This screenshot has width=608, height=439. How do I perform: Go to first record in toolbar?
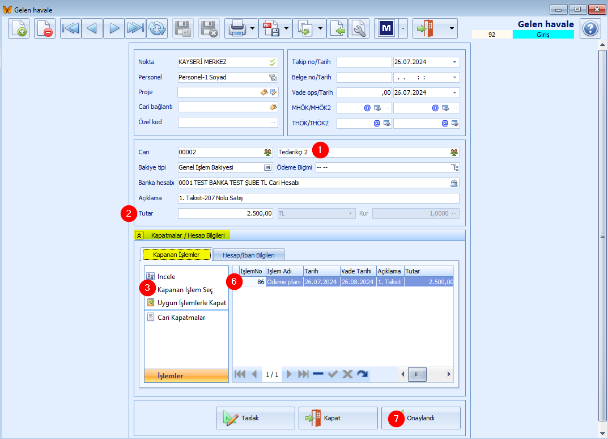(71, 28)
